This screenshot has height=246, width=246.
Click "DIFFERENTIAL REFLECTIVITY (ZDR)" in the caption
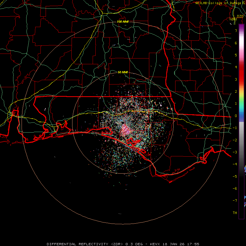pyautogui.click(x=85, y=244)
